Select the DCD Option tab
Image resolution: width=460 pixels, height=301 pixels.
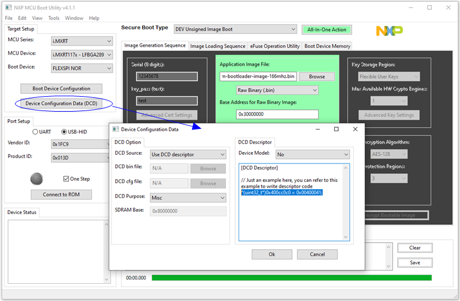(128, 142)
